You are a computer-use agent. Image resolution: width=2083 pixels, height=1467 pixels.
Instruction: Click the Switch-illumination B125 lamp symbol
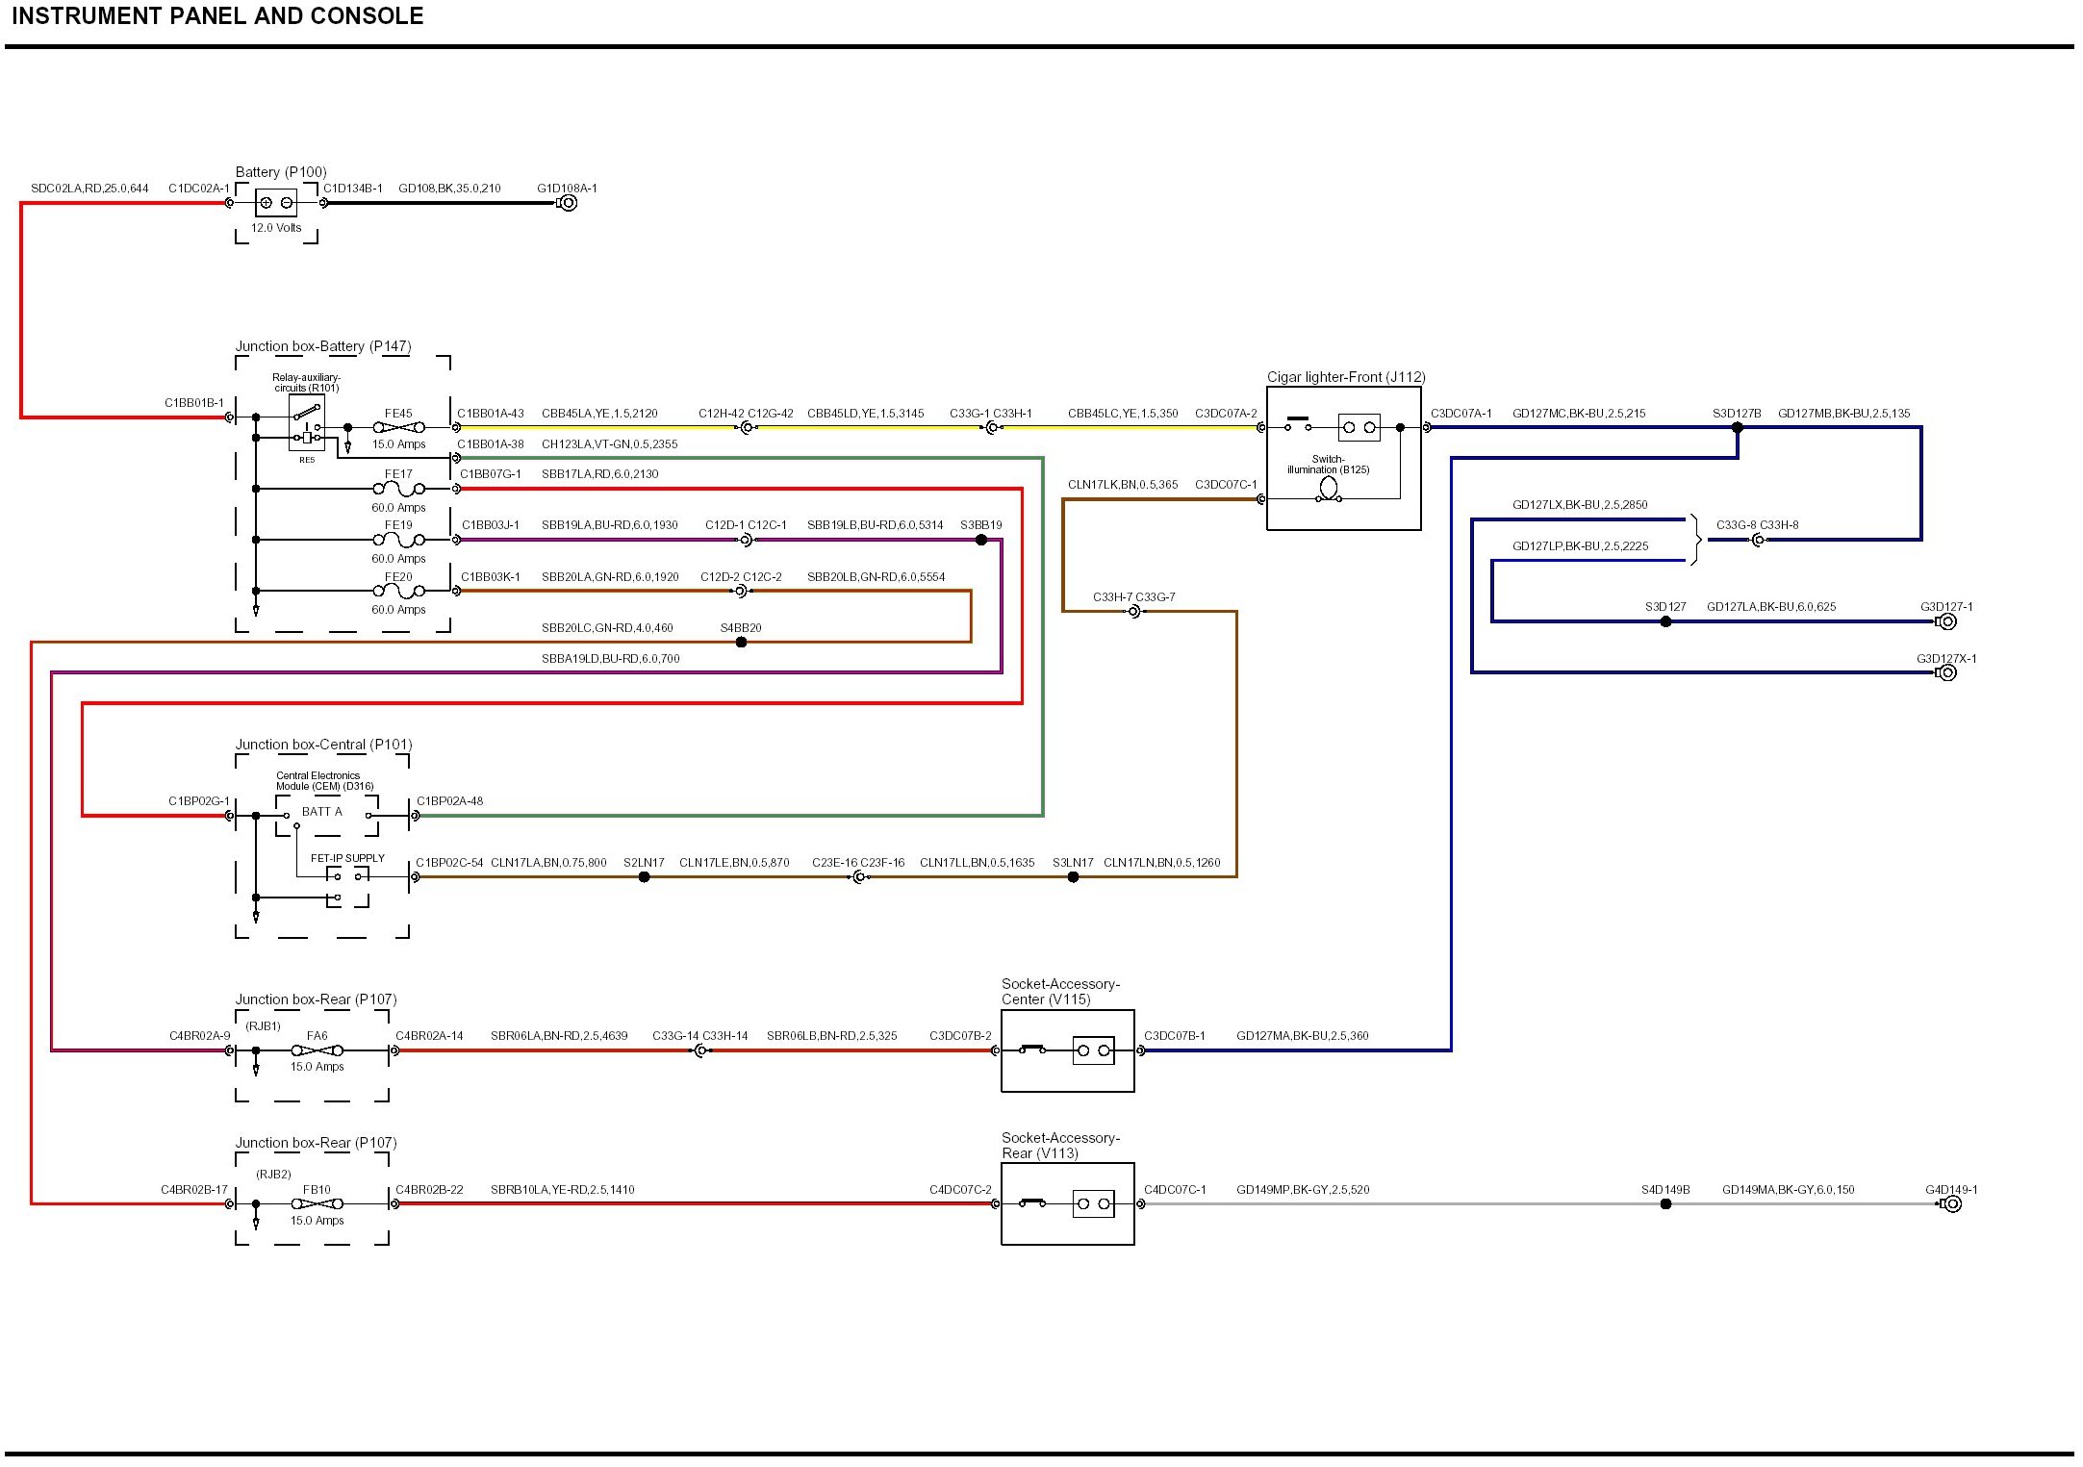(1329, 490)
